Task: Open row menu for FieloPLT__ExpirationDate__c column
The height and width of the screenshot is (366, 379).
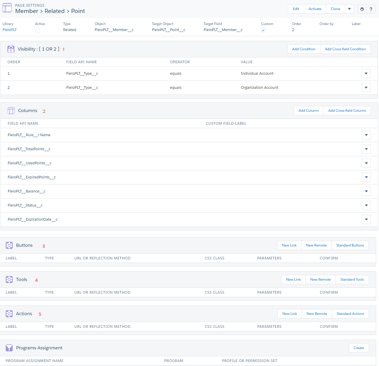Action: (x=366, y=219)
